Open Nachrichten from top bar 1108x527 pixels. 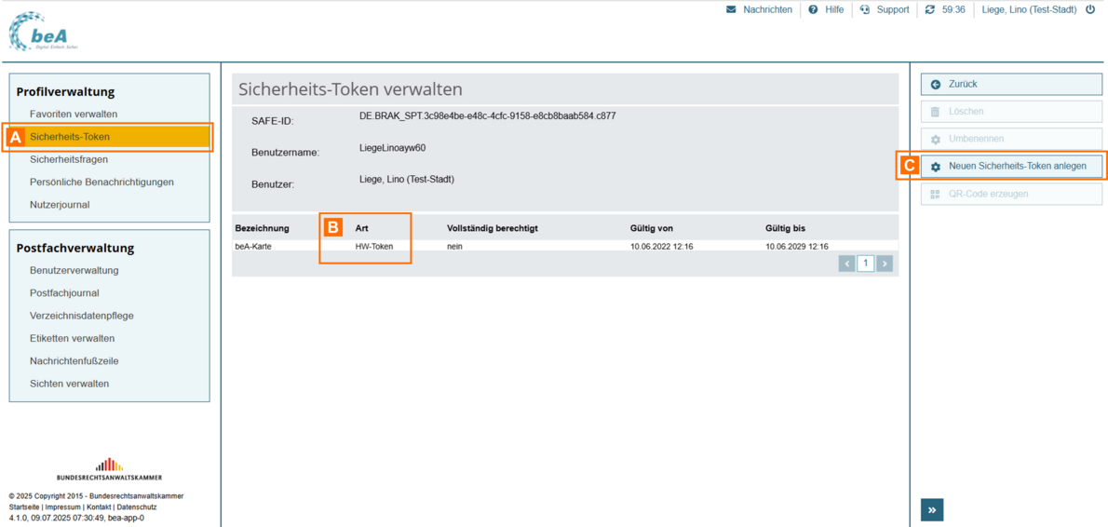pyautogui.click(x=759, y=10)
